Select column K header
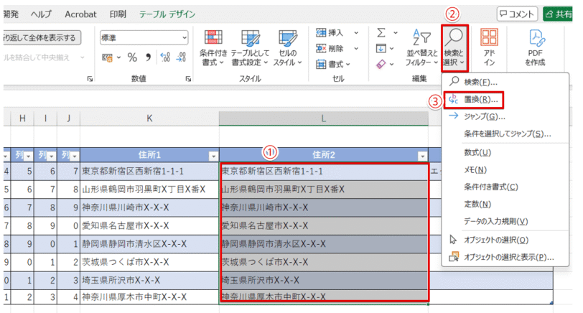This screenshot has height=313, width=583. pos(149,118)
